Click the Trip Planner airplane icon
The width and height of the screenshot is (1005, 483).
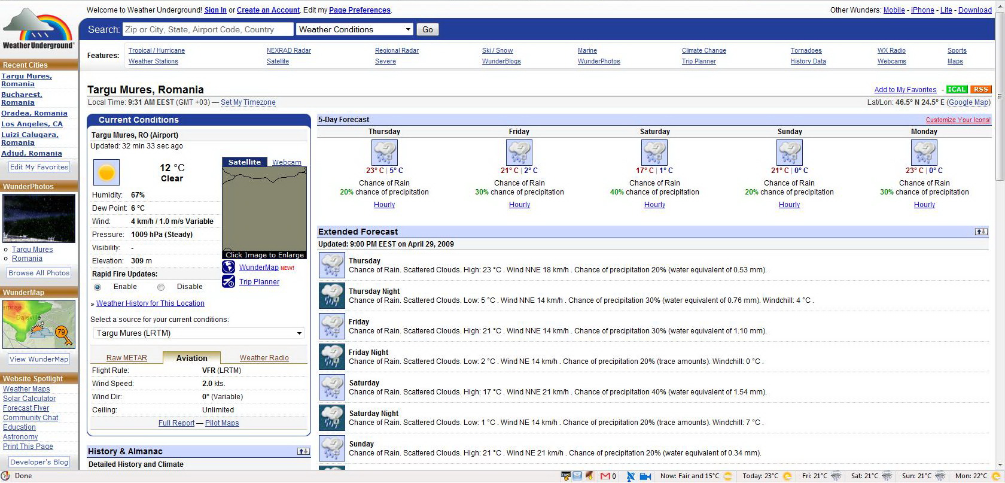[x=229, y=281]
